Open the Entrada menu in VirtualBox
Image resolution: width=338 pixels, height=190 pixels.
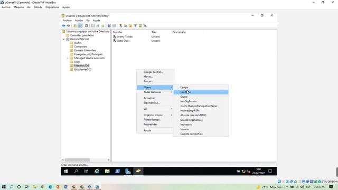click(38, 7)
